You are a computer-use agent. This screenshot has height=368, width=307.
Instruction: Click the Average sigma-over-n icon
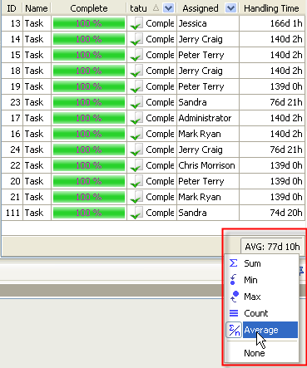pos(234,330)
